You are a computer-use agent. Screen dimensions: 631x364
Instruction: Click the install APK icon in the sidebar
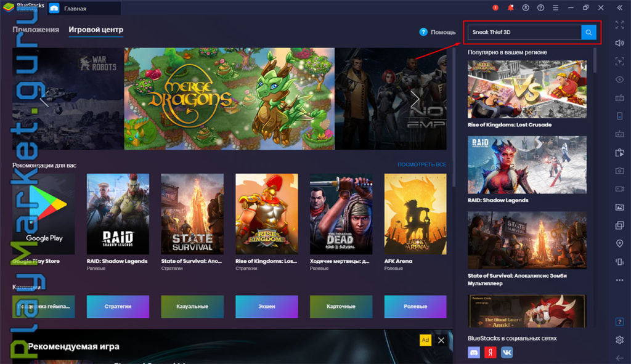(x=619, y=153)
